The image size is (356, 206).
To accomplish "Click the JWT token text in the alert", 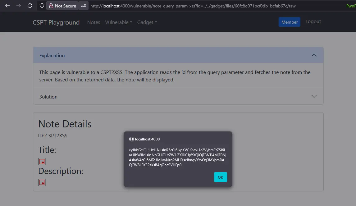I will tap(177, 157).
